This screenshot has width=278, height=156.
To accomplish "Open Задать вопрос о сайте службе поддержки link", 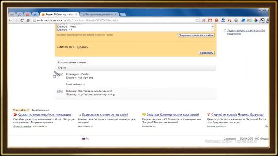I will (246, 32).
